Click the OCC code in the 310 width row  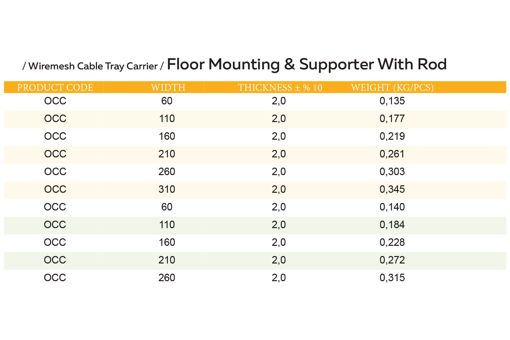click(x=55, y=189)
